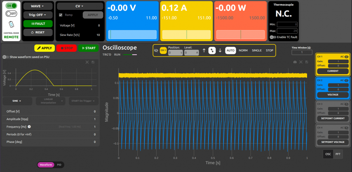352x172 pixels.
Task: Click the oscilloscope screenshot camera icon
Action: point(295,62)
